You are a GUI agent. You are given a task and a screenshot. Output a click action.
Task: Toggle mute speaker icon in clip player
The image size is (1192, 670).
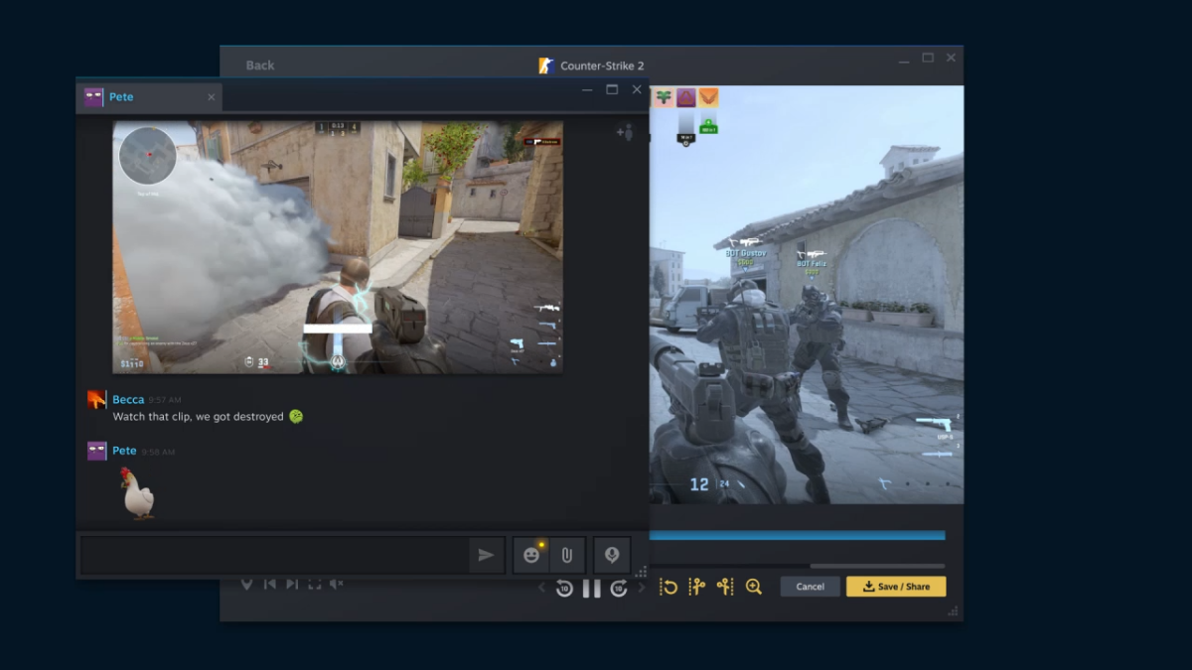tap(337, 584)
